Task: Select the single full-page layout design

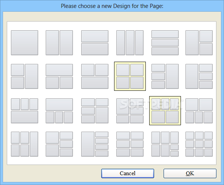Action: tap(25, 43)
